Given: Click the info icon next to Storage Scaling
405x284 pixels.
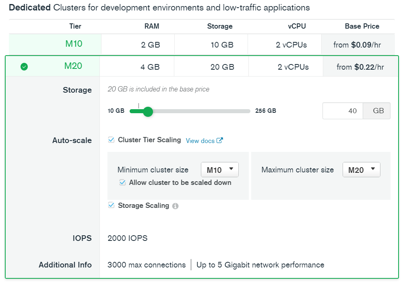Looking at the screenshot, I should pyautogui.click(x=176, y=205).
